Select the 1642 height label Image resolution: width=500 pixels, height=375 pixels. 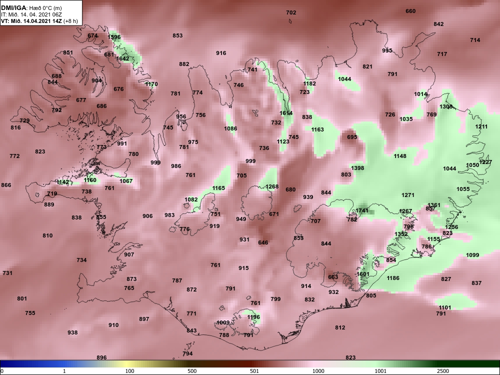[122, 58]
